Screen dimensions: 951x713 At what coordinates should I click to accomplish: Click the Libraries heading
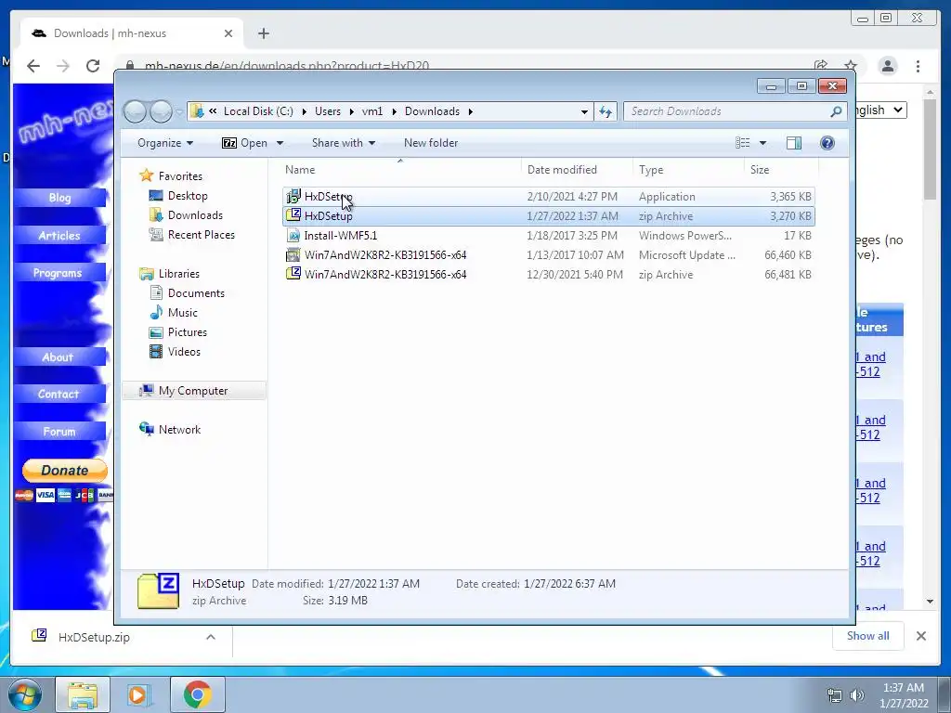(169, 274)
